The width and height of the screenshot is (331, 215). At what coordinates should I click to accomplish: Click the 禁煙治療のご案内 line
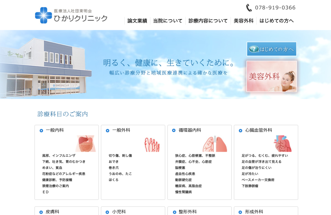click(56, 186)
